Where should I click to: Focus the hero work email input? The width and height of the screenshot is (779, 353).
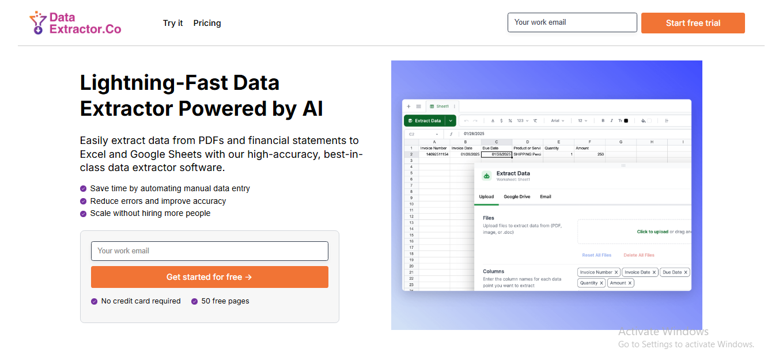pyautogui.click(x=209, y=251)
